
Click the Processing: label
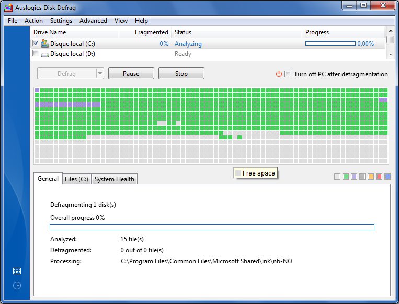[66, 261]
